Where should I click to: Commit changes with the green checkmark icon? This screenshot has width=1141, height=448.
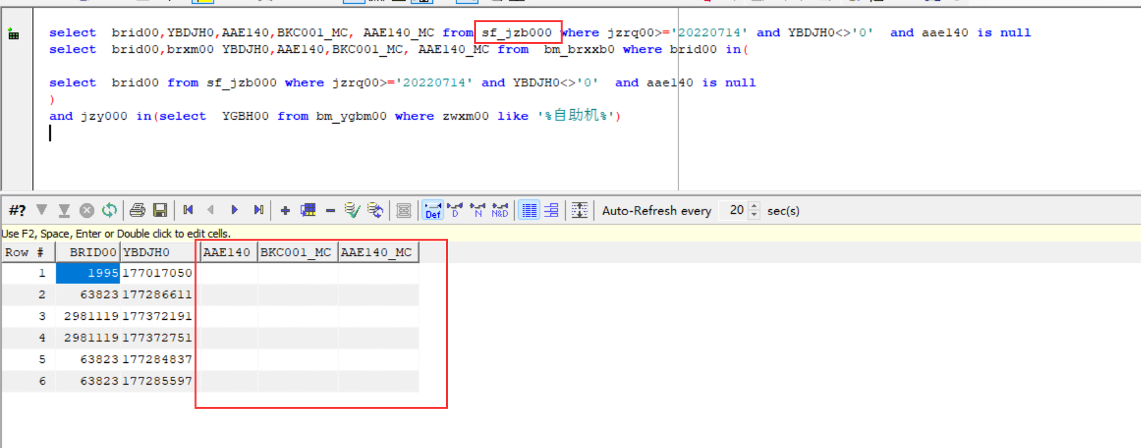point(352,210)
